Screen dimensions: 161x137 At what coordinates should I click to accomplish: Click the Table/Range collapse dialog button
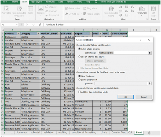pyautogui.click(x=150, y=53)
